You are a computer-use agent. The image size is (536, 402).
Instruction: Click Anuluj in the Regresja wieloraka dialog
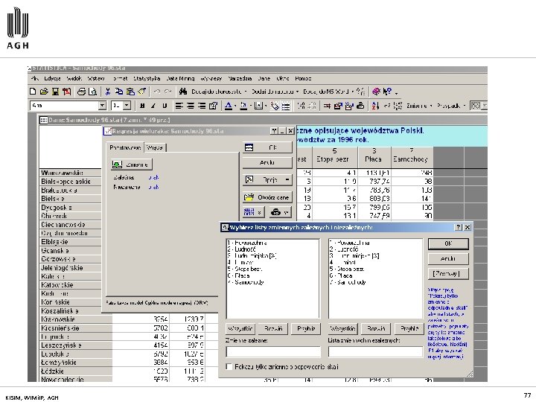click(268, 163)
